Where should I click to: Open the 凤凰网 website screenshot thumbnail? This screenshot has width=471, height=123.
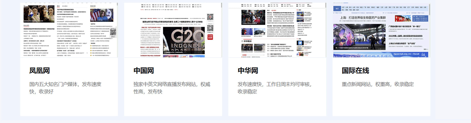coord(69,30)
